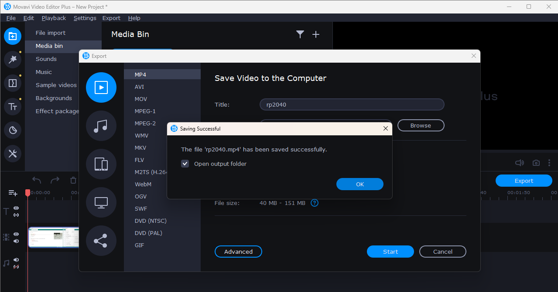Open the Import media sidebar icon
The height and width of the screenshot is (292, 558).
click(x=13, y=36)
